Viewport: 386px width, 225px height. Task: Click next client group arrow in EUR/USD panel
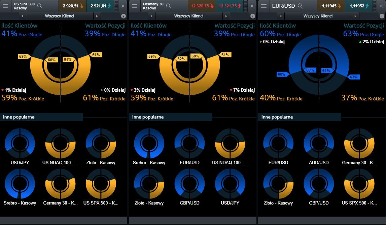355,16
